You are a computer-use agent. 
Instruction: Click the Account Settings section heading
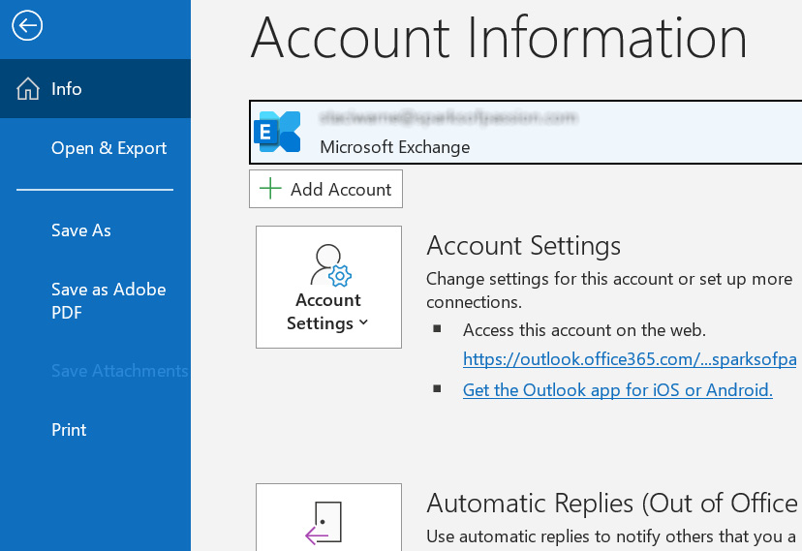[523, 246]
